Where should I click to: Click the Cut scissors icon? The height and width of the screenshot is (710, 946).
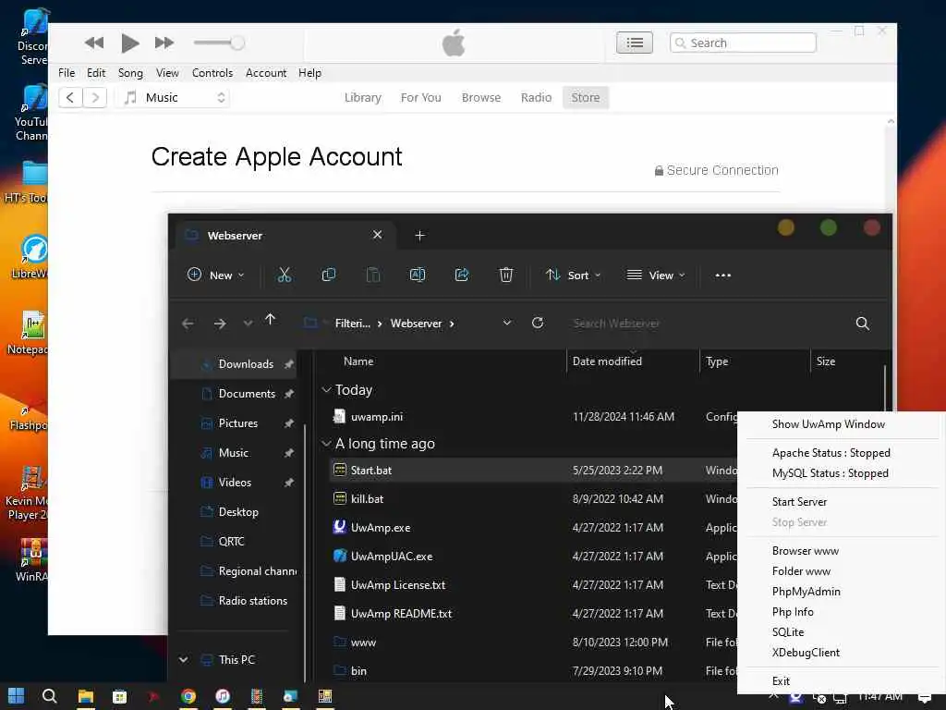(x=284, y=275)
